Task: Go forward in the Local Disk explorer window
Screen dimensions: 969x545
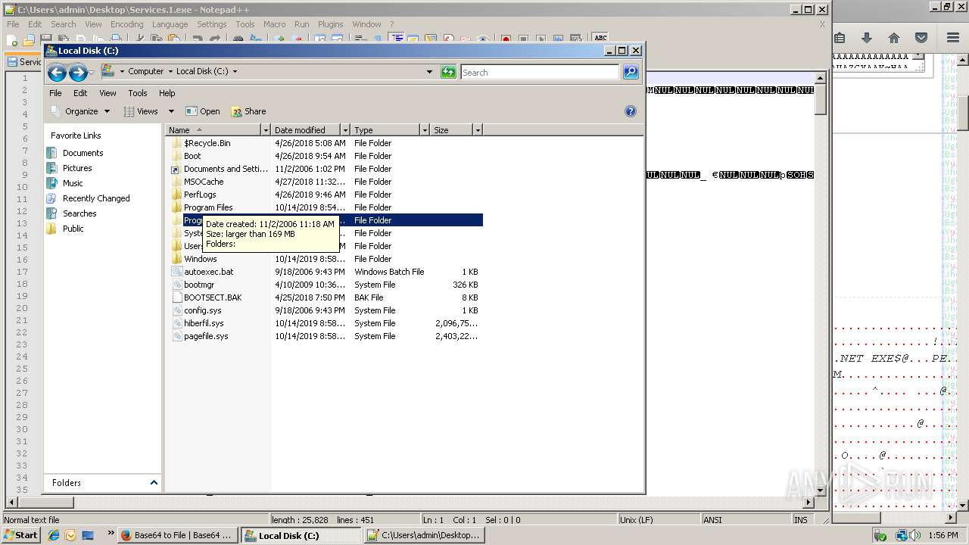Action: (77, 73)
